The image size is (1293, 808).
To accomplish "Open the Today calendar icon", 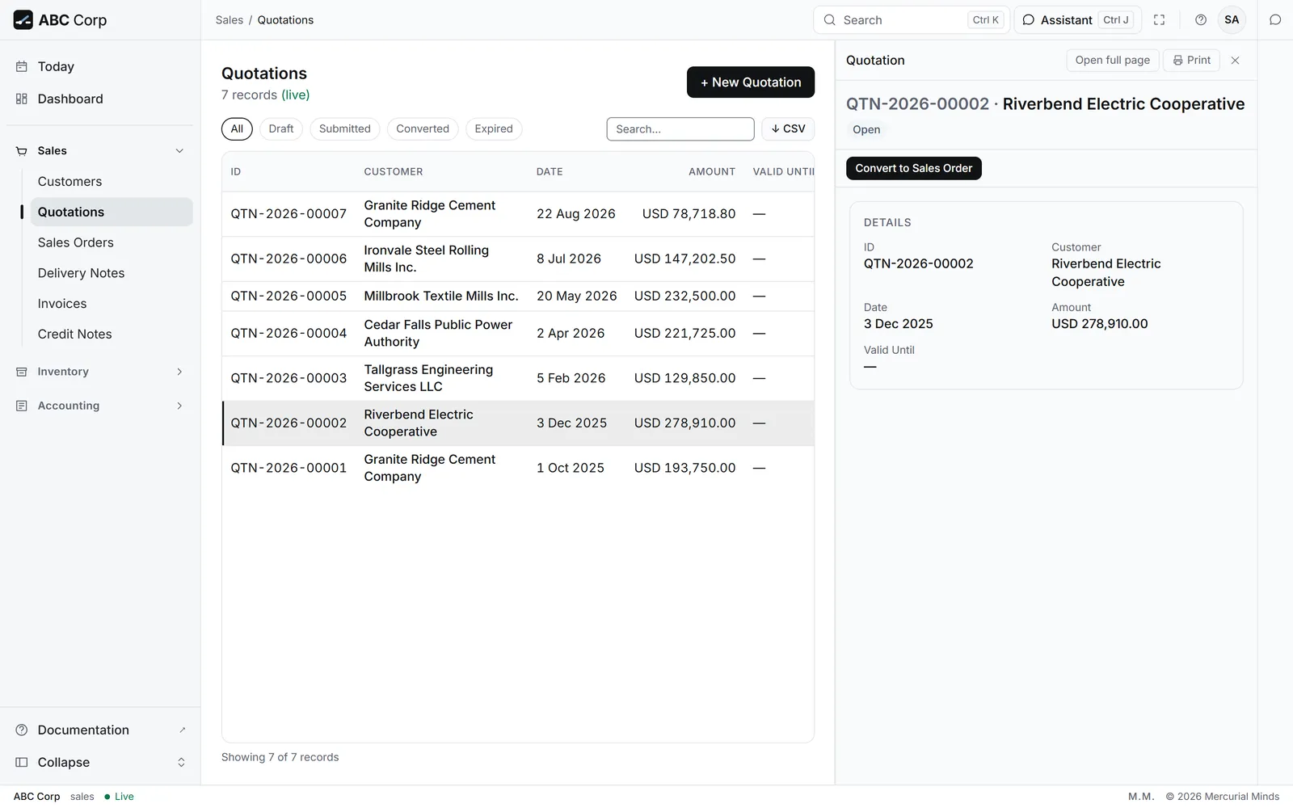I will [22, 67].
